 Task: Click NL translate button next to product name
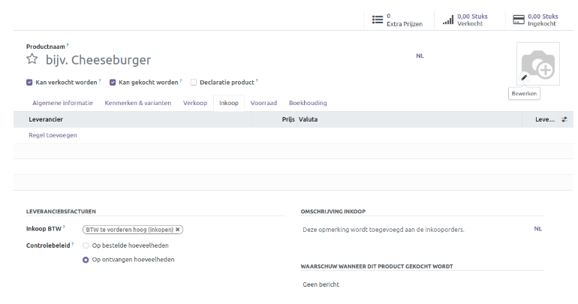[x=420, y=56]
